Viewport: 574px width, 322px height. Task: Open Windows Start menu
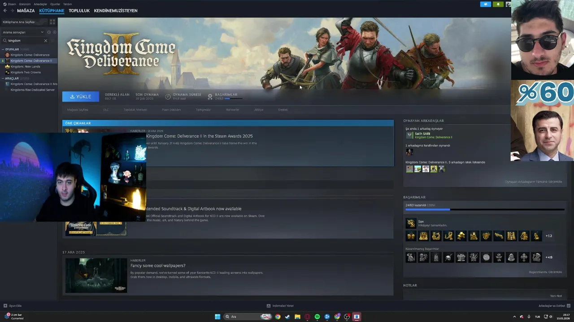pos(217,317)
